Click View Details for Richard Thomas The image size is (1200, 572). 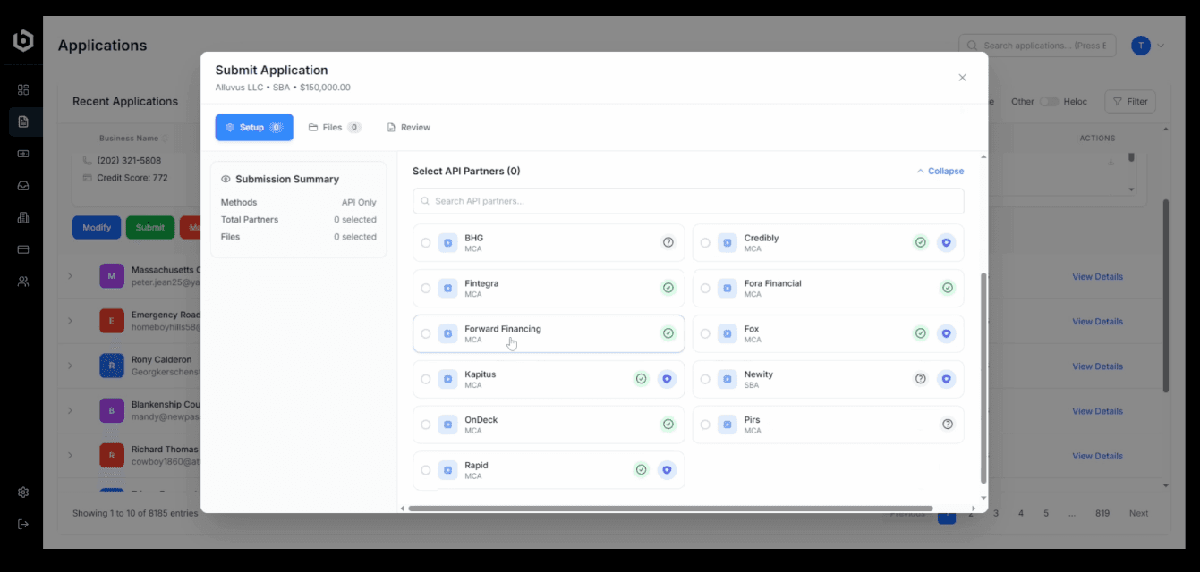point(1097,455)
